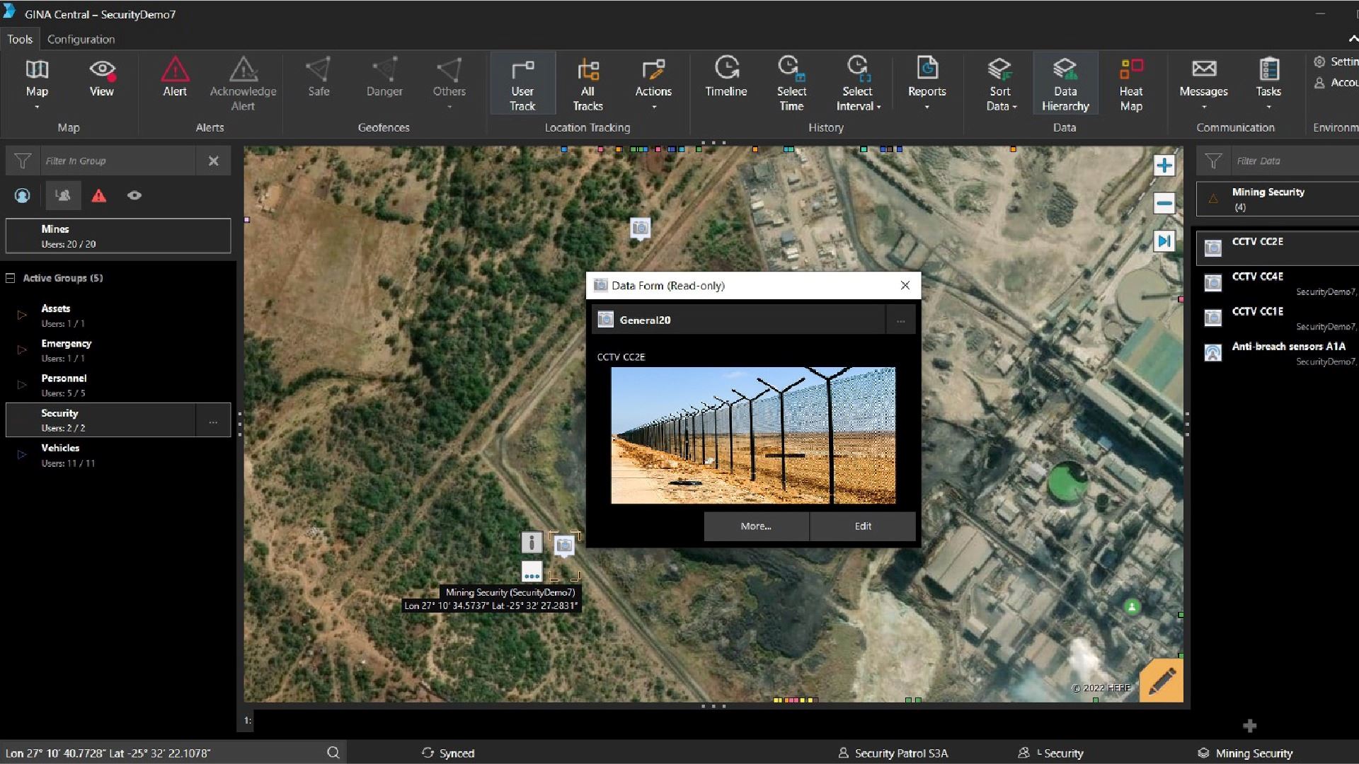Select the All Tracks tool

587,83
